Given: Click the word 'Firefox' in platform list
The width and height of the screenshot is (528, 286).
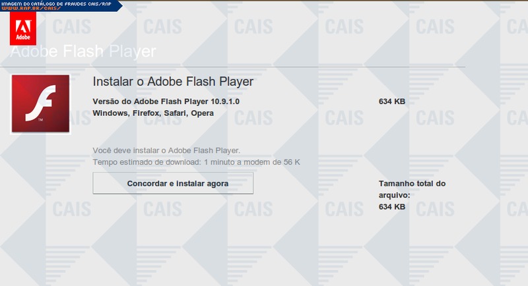Looking at the screenshot, I should point(148,113).
